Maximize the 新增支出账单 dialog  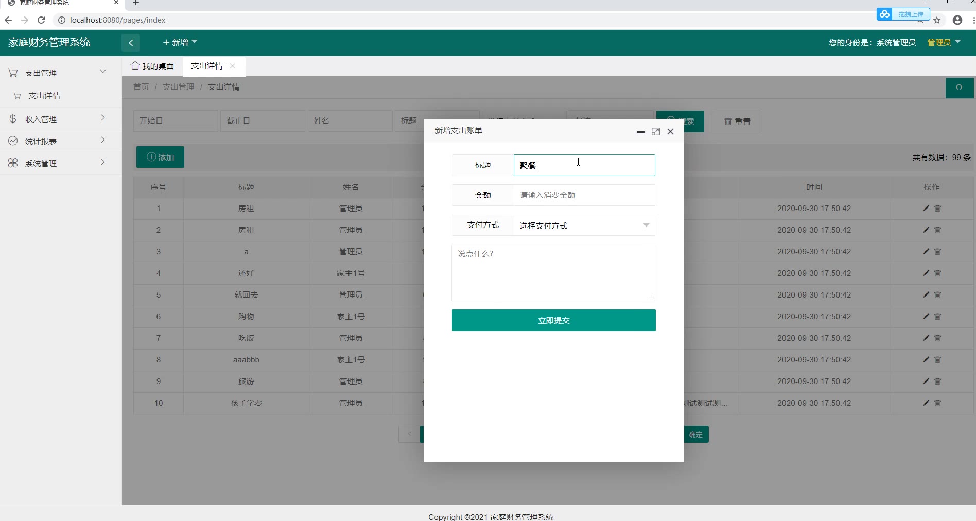655,131
